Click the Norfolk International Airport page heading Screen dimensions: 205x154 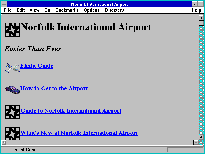[x=86, y=27]
